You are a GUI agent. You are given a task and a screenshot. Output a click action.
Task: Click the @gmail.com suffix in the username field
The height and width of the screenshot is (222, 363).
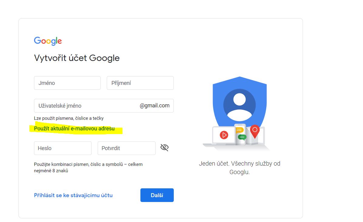[x=155, y=106]
